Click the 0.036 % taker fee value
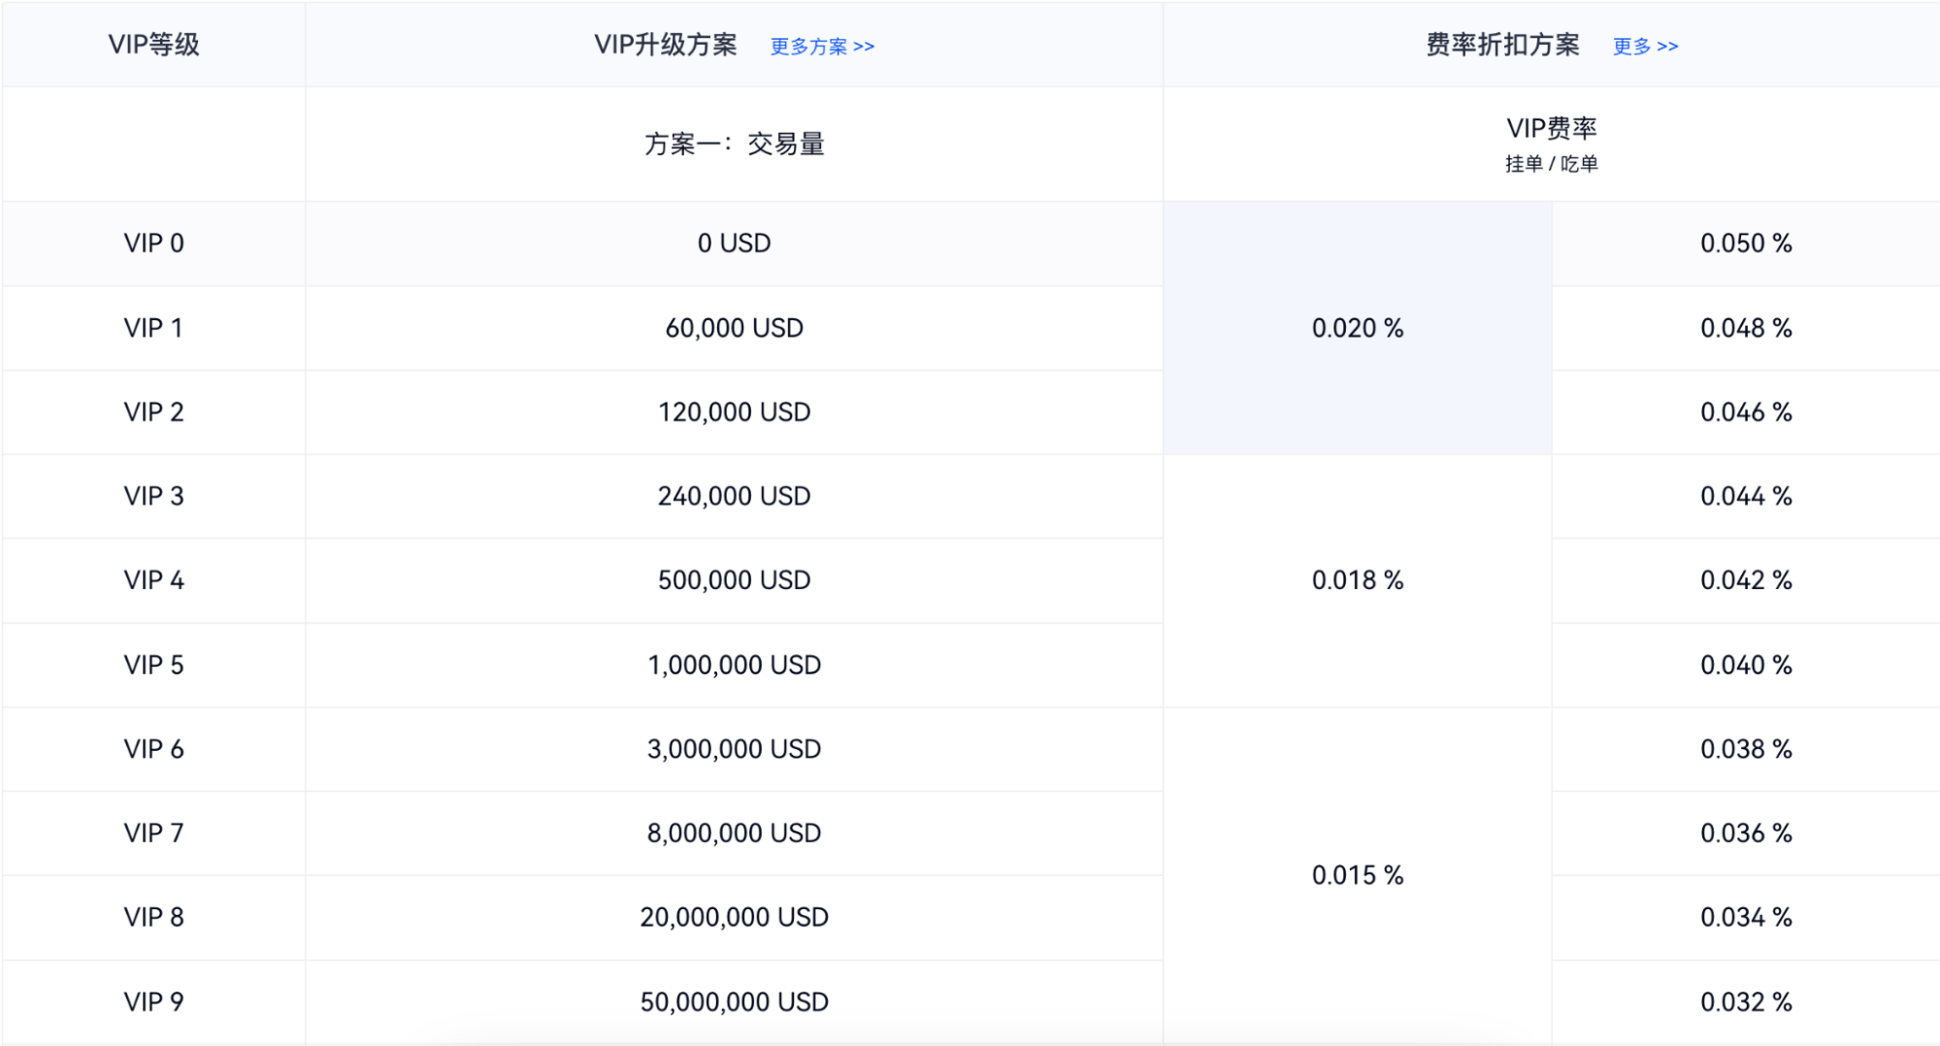Screen dimensions: 1940x1046 [x=1746, y=833]
